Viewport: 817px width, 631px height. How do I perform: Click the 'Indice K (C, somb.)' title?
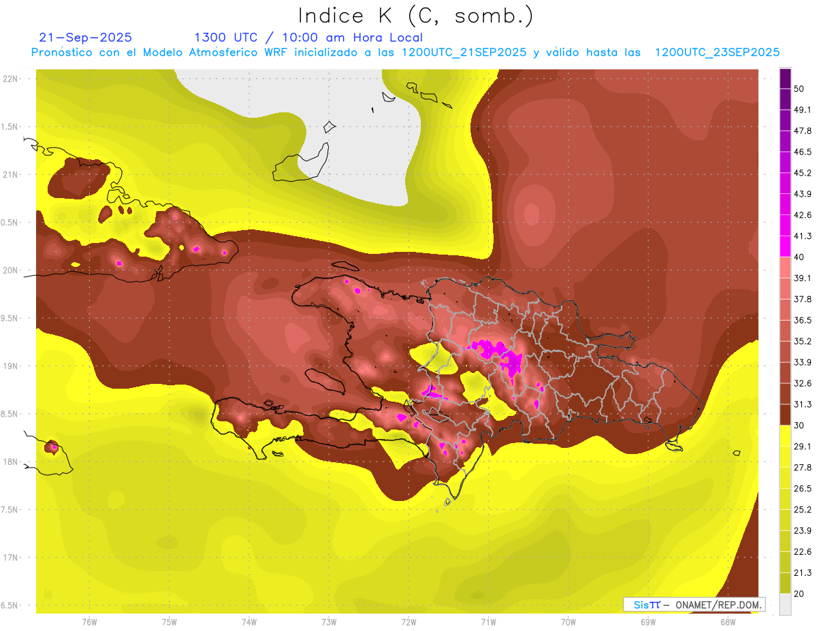[x=416, y=16]
